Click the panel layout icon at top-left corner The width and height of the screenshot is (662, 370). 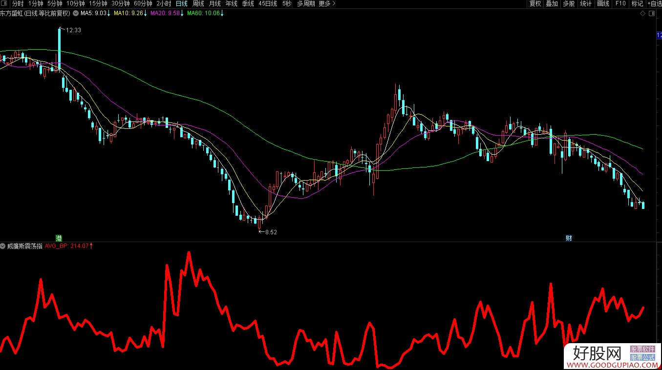[x=5, y=3]
